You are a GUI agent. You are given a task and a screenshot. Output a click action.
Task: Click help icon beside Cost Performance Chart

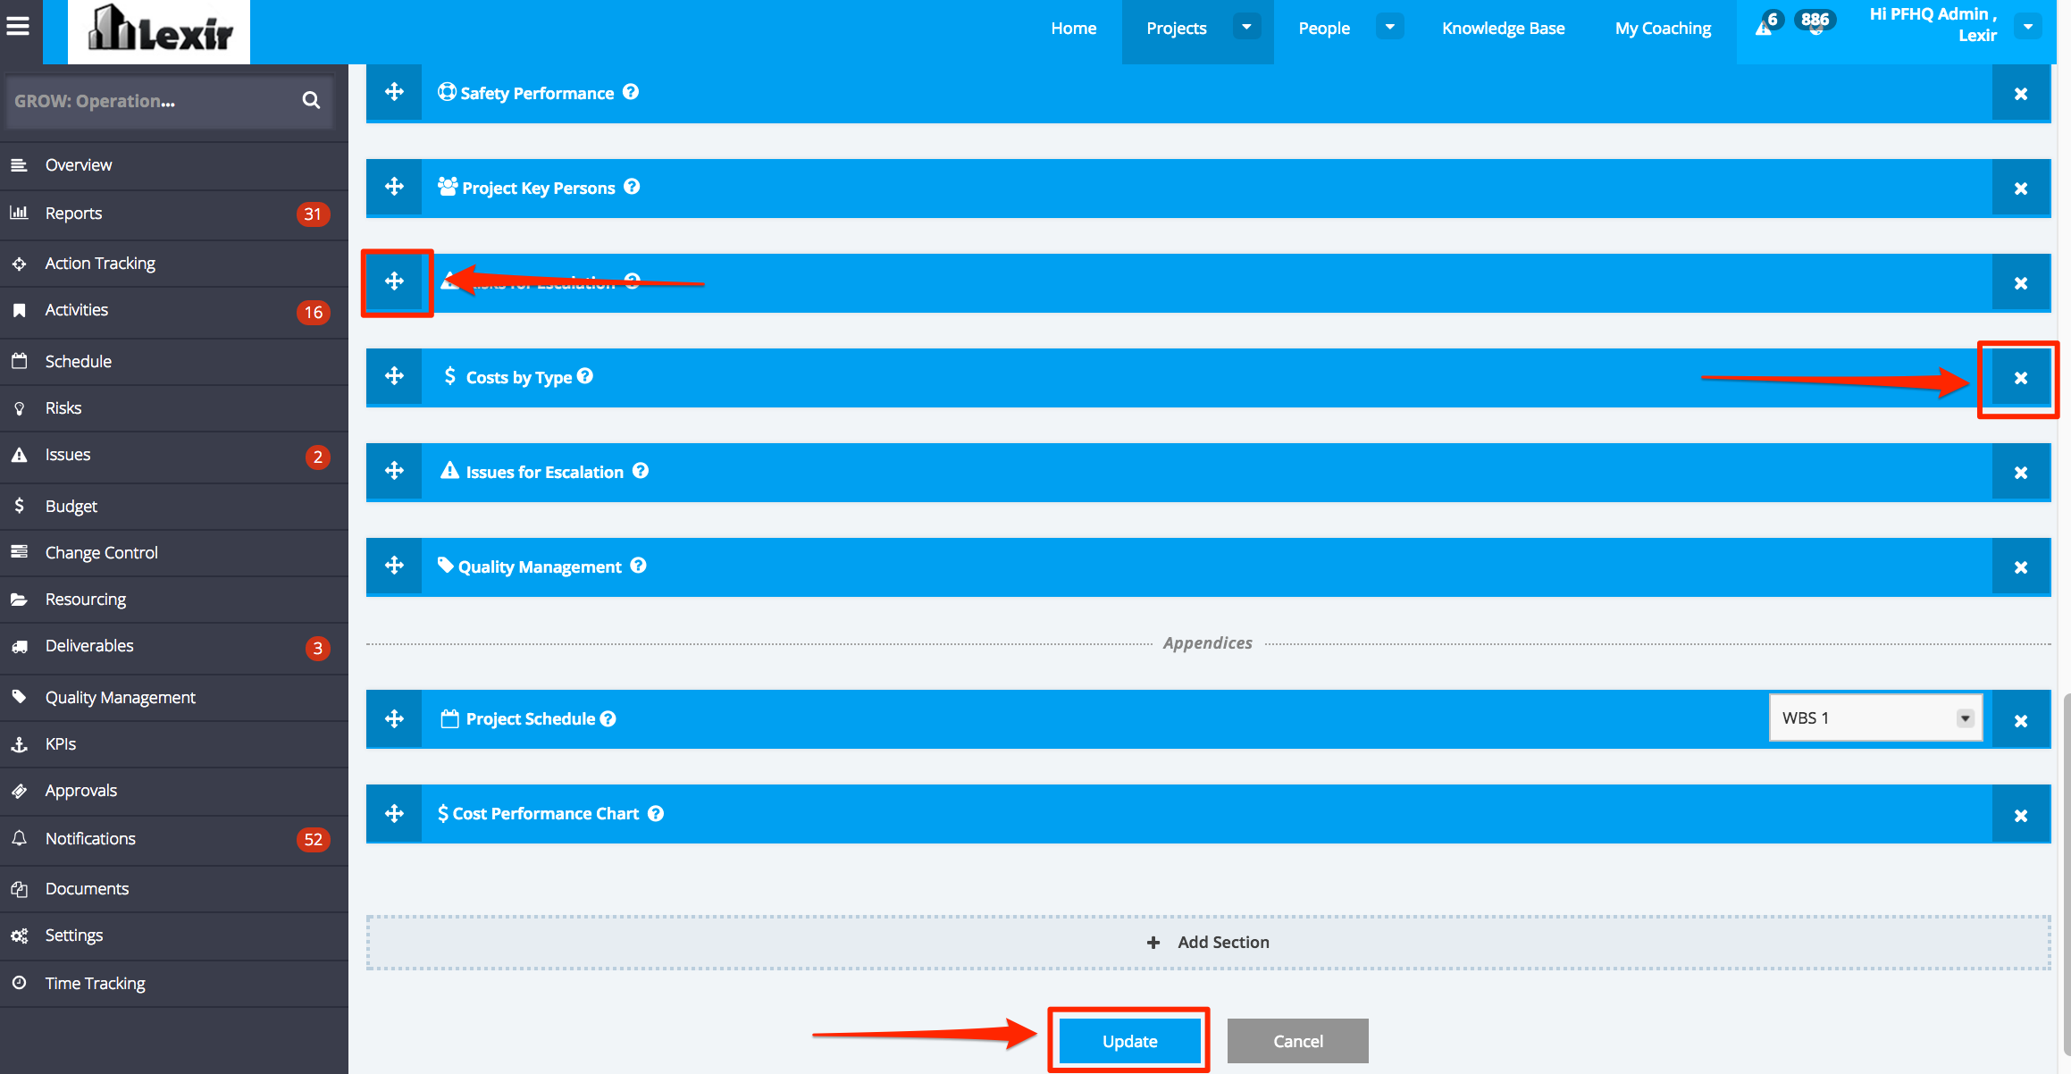pos(656,813)
